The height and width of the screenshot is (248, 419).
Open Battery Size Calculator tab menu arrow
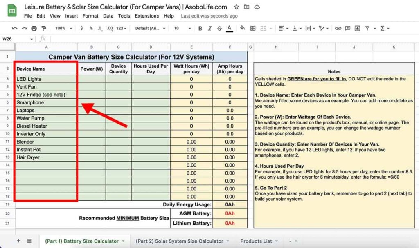(x=123, y=241)
